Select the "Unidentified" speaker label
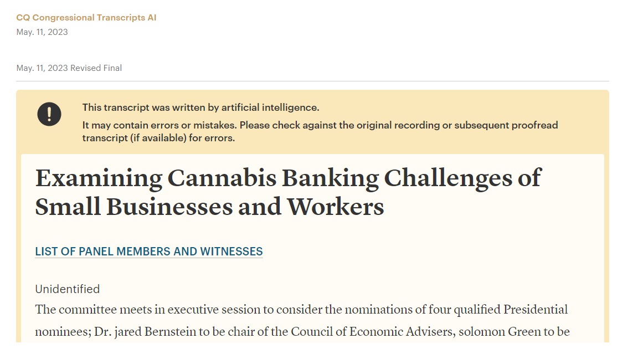 click(x=68, y=289)
